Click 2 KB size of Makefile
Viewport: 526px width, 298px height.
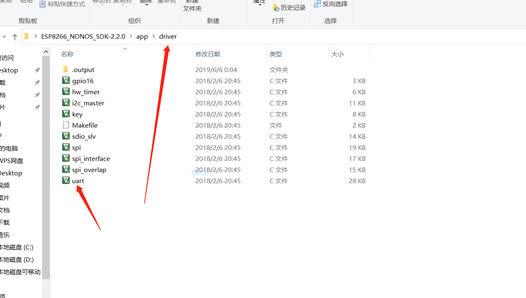point(359,125)
